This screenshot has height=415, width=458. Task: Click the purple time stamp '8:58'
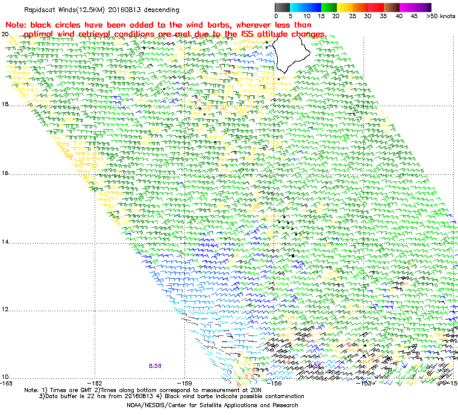coord(155,366)
